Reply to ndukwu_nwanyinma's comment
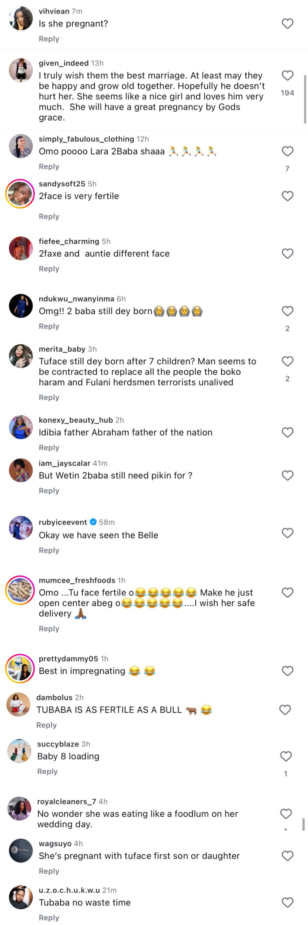This screenshot has height=925, width=308. pos(49,326)
